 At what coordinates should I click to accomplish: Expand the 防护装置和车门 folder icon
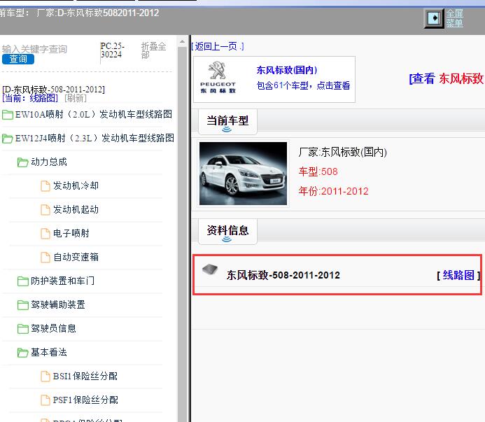(x=23, y=281)
